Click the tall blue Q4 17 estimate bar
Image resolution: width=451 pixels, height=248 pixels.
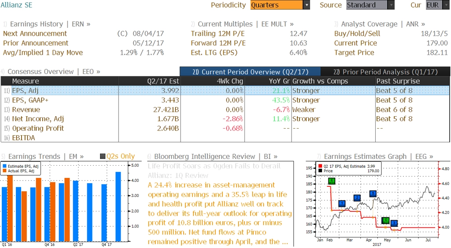click(x=118, y=207)
